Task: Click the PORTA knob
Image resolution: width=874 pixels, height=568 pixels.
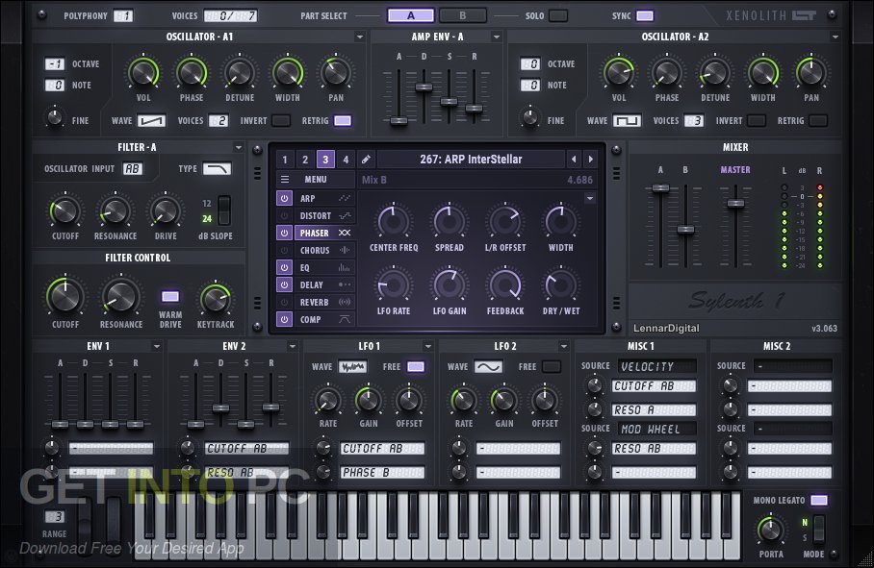Action: pyautogui.click(x=771, y=531)
